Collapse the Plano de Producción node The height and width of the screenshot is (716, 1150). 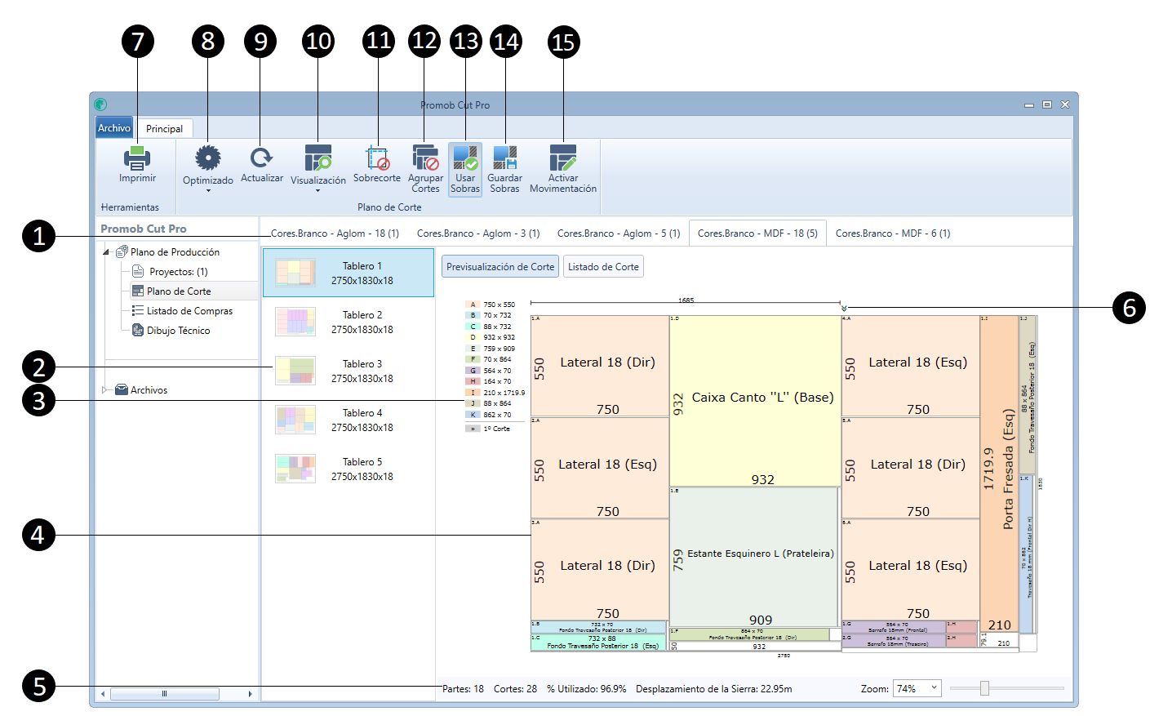click(106, 252)
